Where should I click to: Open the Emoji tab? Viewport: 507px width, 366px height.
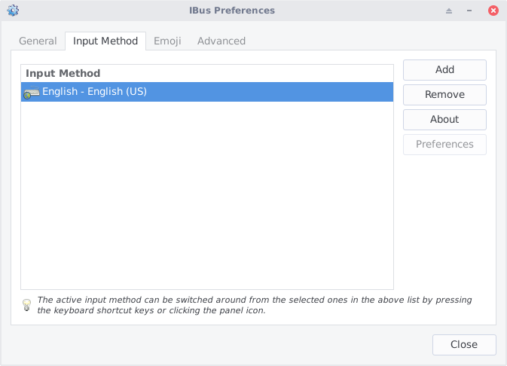(x=167, y=41)
